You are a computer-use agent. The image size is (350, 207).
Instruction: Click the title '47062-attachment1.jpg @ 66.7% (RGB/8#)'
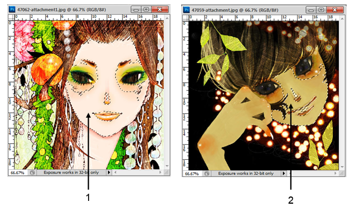(x=62, y=10)
